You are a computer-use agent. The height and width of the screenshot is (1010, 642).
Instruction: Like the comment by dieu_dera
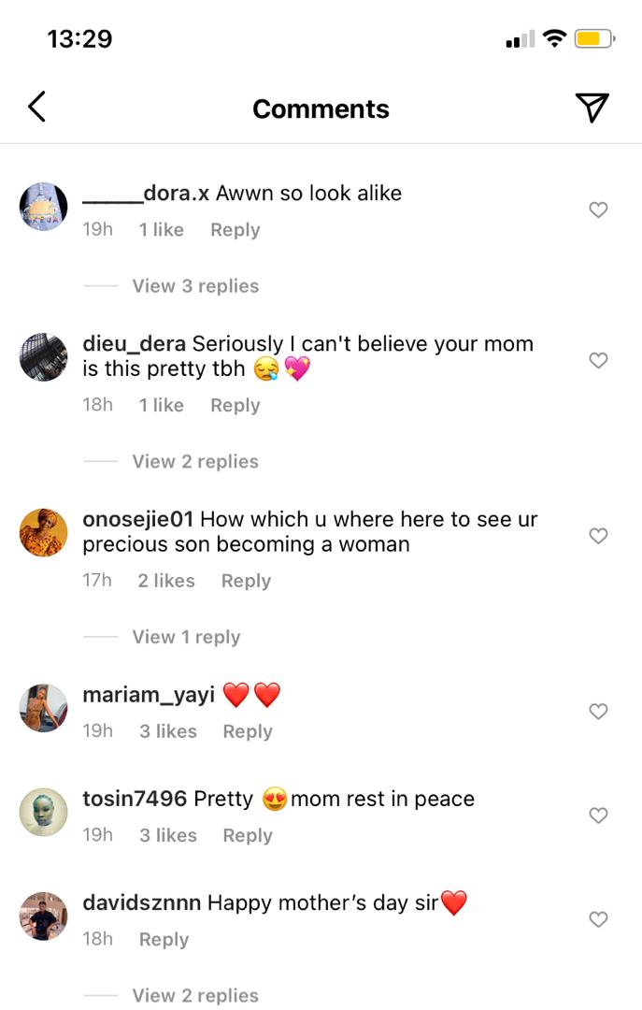click(598, 361)
